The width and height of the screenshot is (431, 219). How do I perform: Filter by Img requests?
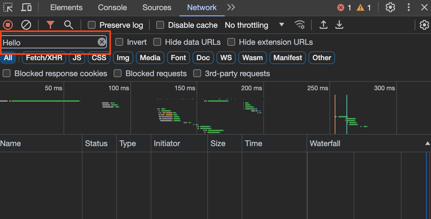pyautogui.click(x=123, y=58)
